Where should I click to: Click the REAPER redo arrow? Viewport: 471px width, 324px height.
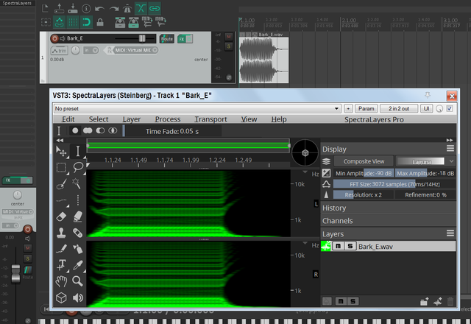coord(114,9)
